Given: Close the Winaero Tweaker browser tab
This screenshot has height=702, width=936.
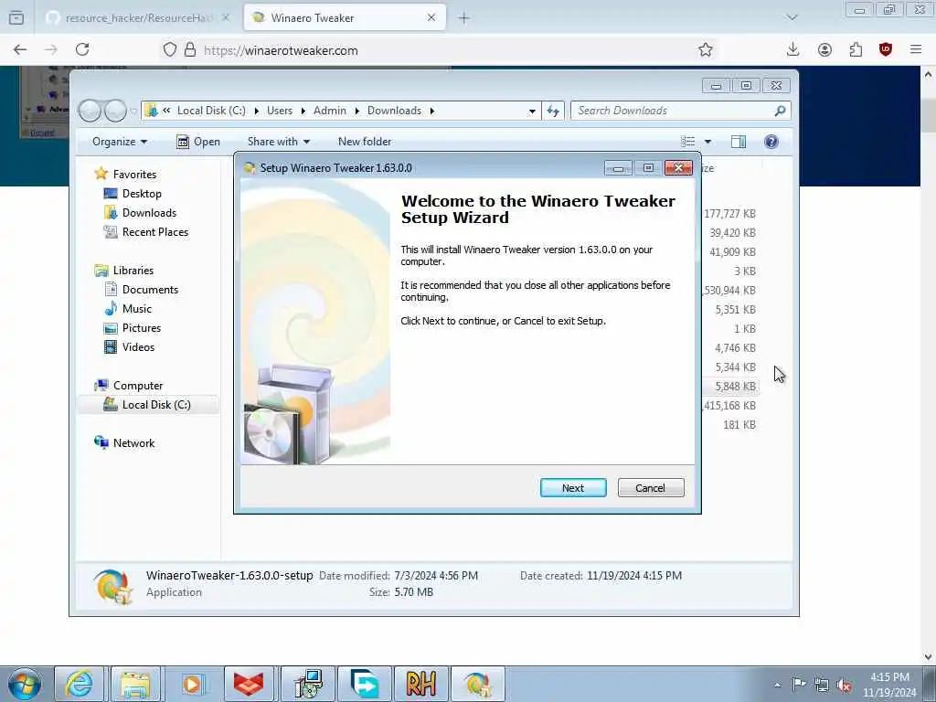Looking at the screenshot, I should [x=431, y=18].
